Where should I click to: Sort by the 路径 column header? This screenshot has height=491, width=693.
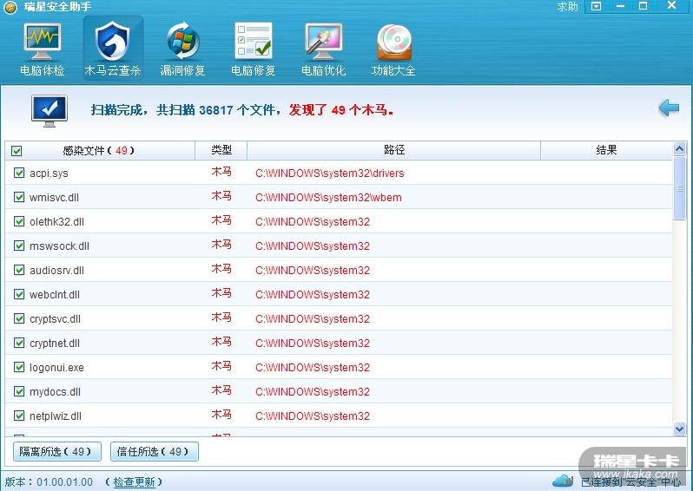tap(394, 150)
